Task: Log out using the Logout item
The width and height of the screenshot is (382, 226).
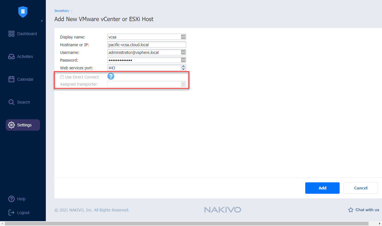Action: click(19, 213)
